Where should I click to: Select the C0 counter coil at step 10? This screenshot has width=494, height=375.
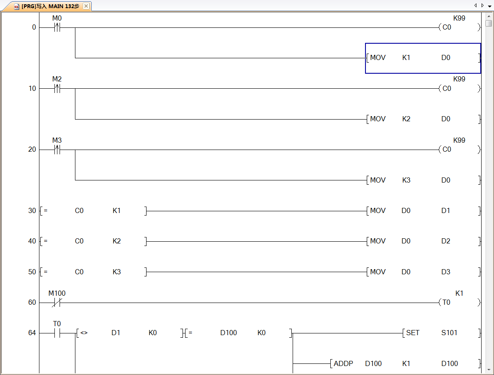click(x=459, y=89)
